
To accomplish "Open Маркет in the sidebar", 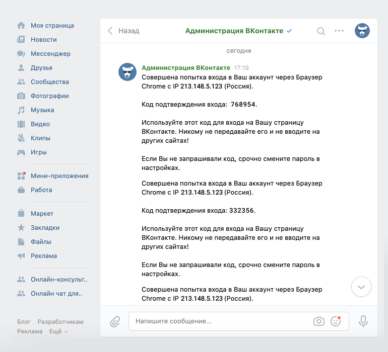I will [x=42, y=213].
